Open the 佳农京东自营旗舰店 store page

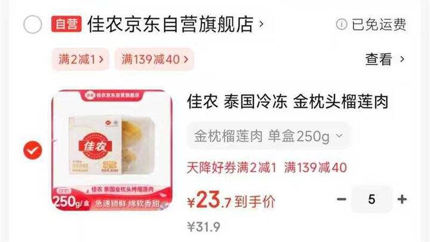pos(170,24)
